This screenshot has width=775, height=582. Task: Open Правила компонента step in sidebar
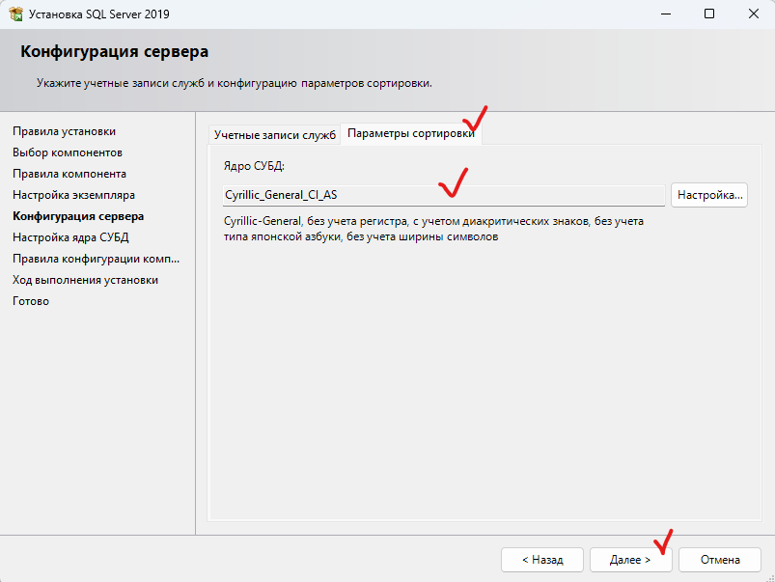[x=69, y=174]
